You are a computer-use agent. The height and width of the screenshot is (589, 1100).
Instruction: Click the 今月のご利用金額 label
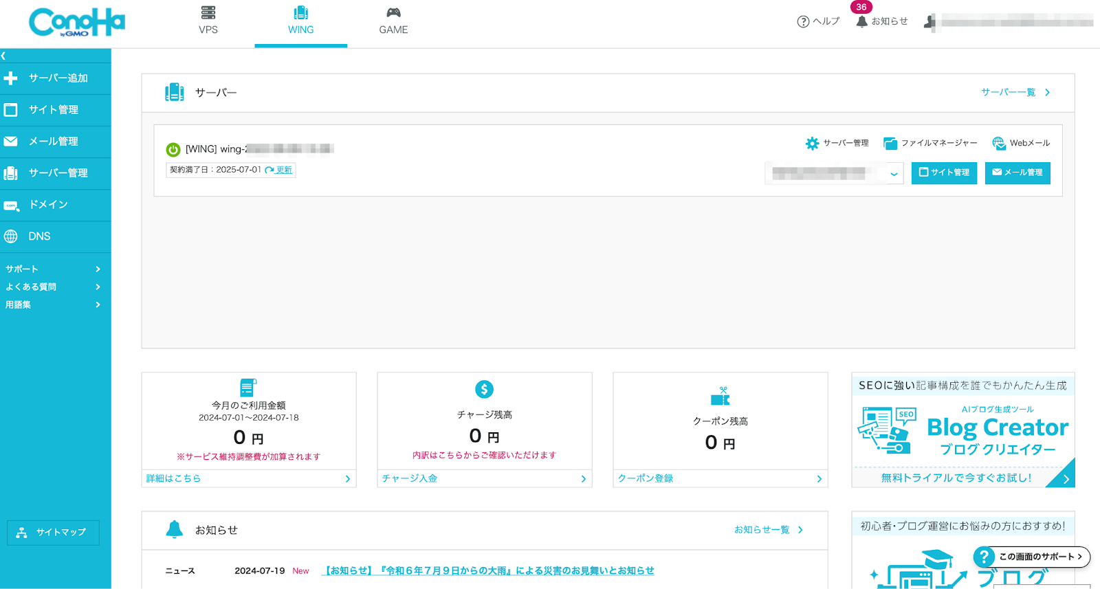click(x=248, y=405)
